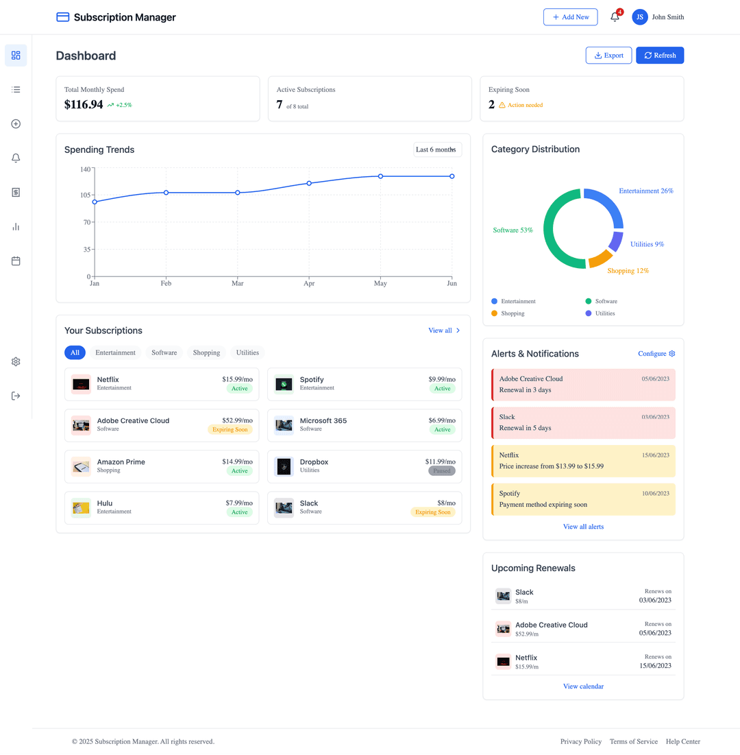Select the calendar icon in sidebar
Screen dimensions: 740x755
pos(16,261)
